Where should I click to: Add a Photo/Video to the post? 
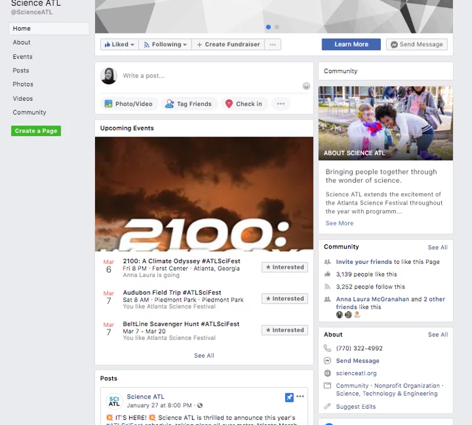(129, 104)
